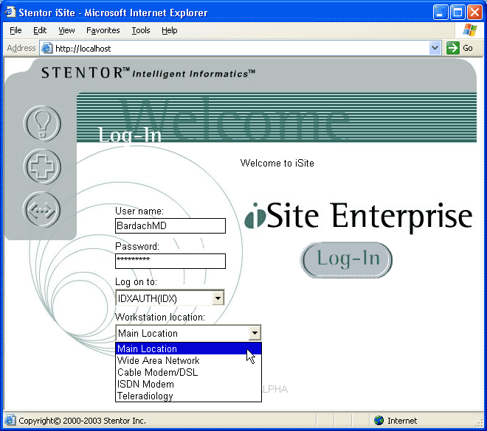Click the double-arrow icon in sidebar
The width and height of the screenshot is (487, 431).
click(x=42, y=210)
